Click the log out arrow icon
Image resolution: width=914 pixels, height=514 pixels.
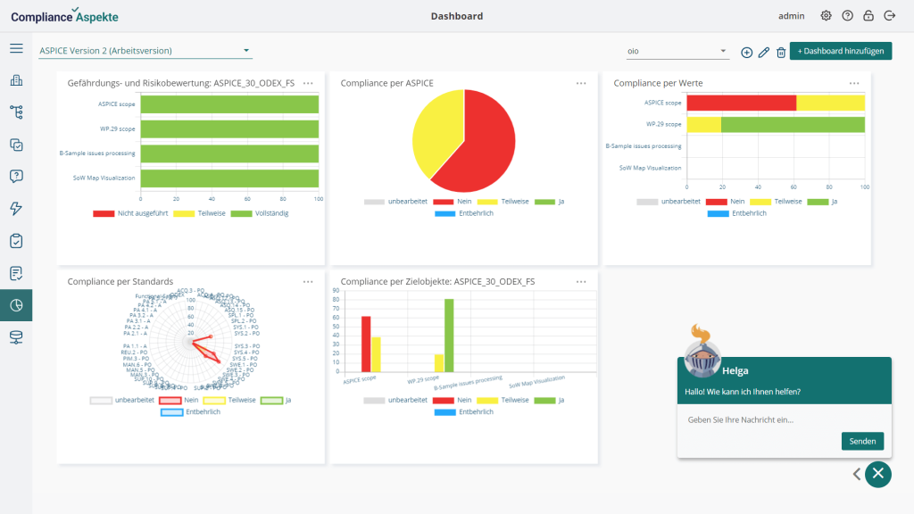[889, 16]
